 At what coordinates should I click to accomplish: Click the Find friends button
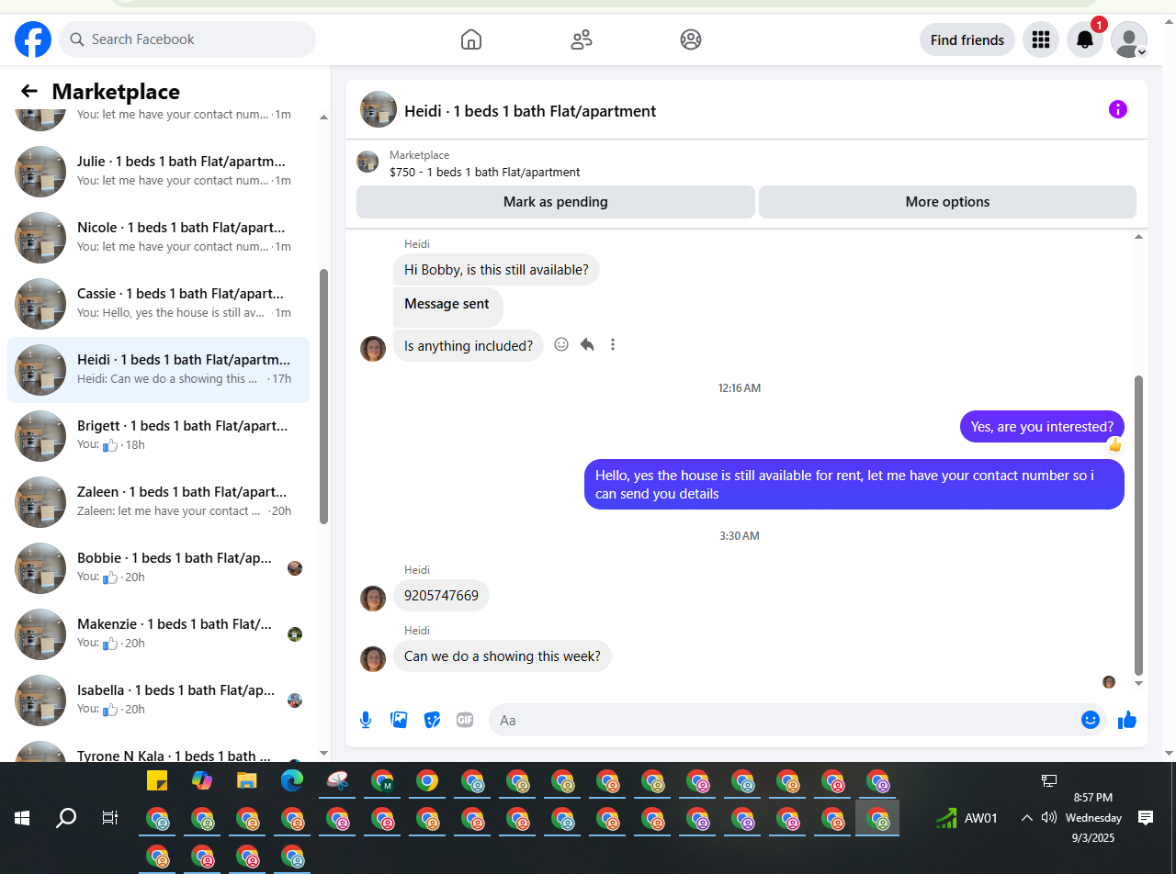(x=967, y=39)
